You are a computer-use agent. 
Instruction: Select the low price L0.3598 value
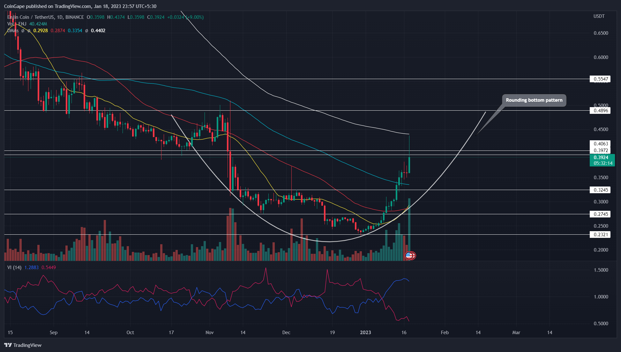[x=136, y=17]
